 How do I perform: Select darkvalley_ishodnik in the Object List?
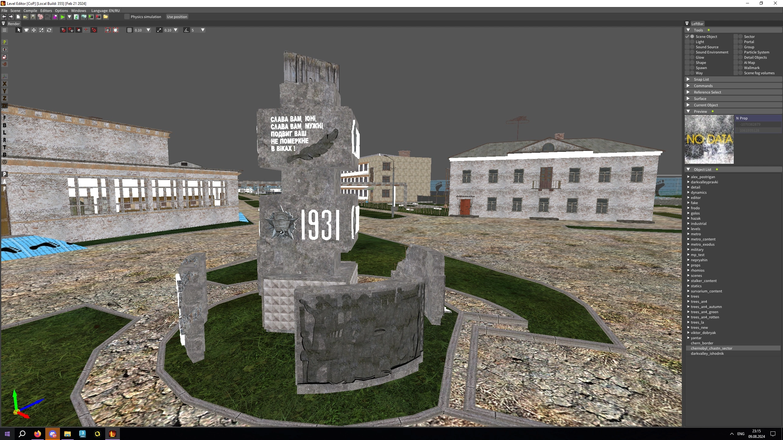[707, 354]
